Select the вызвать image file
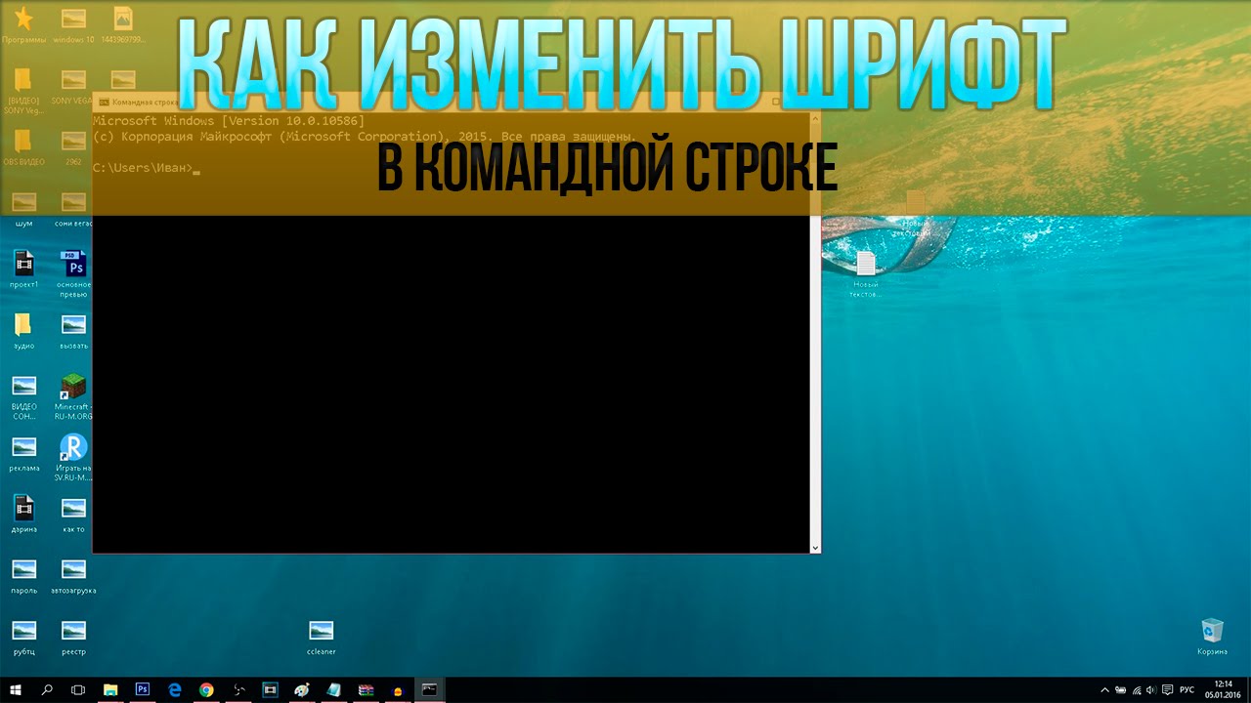This screenshot has height=703, width=1251. click(73, 331)
